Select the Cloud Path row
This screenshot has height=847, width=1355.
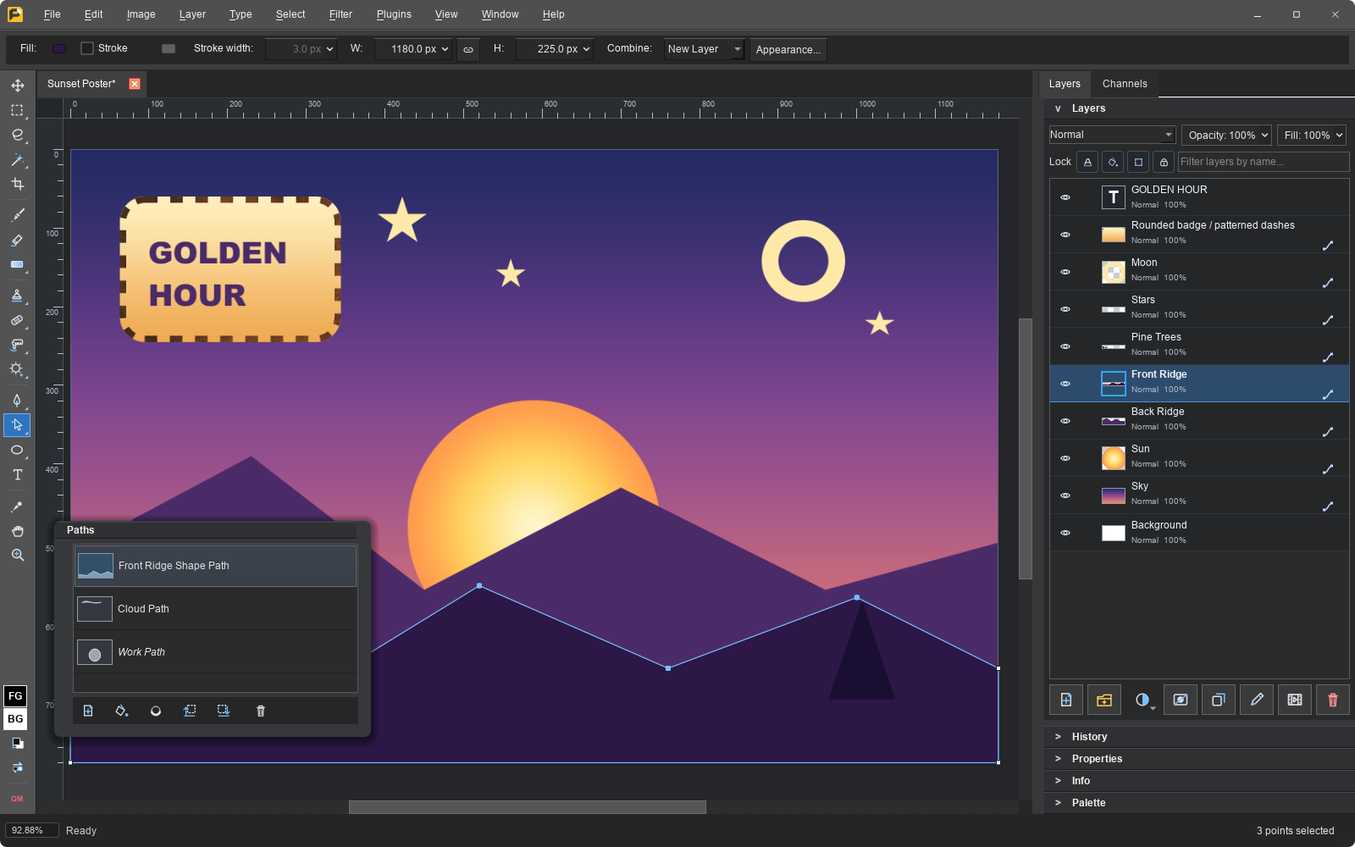click(x=215, y=609)
